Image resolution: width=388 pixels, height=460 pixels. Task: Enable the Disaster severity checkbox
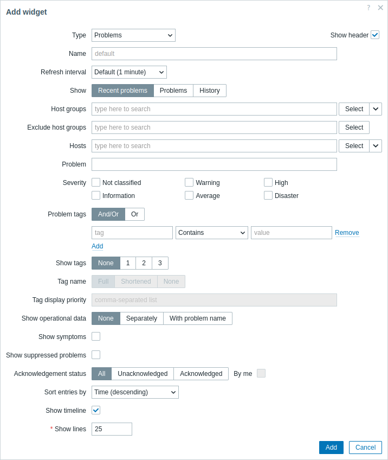(268, 195)
